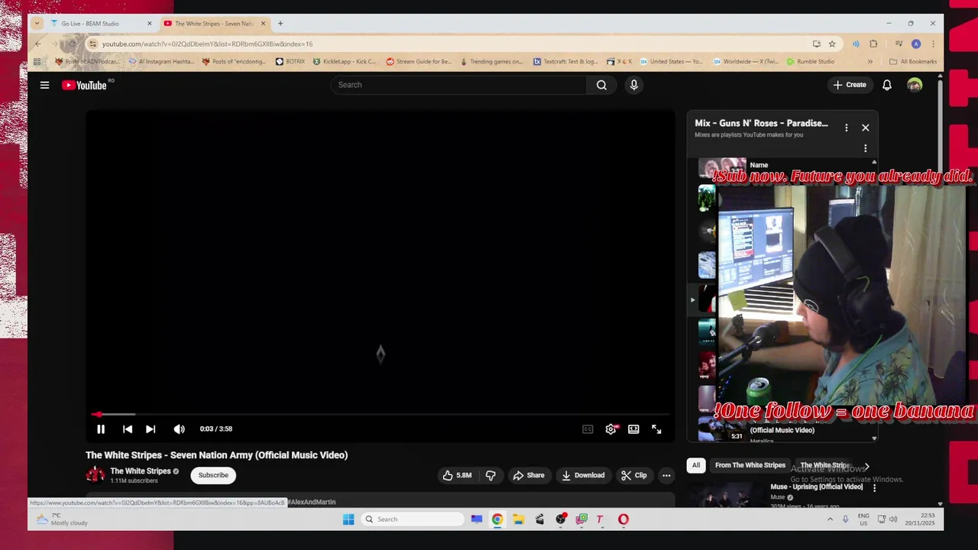The image size is (978, 550).
Task: Open the Create menu
Action: pyautogui.click(x=850, y=85)
